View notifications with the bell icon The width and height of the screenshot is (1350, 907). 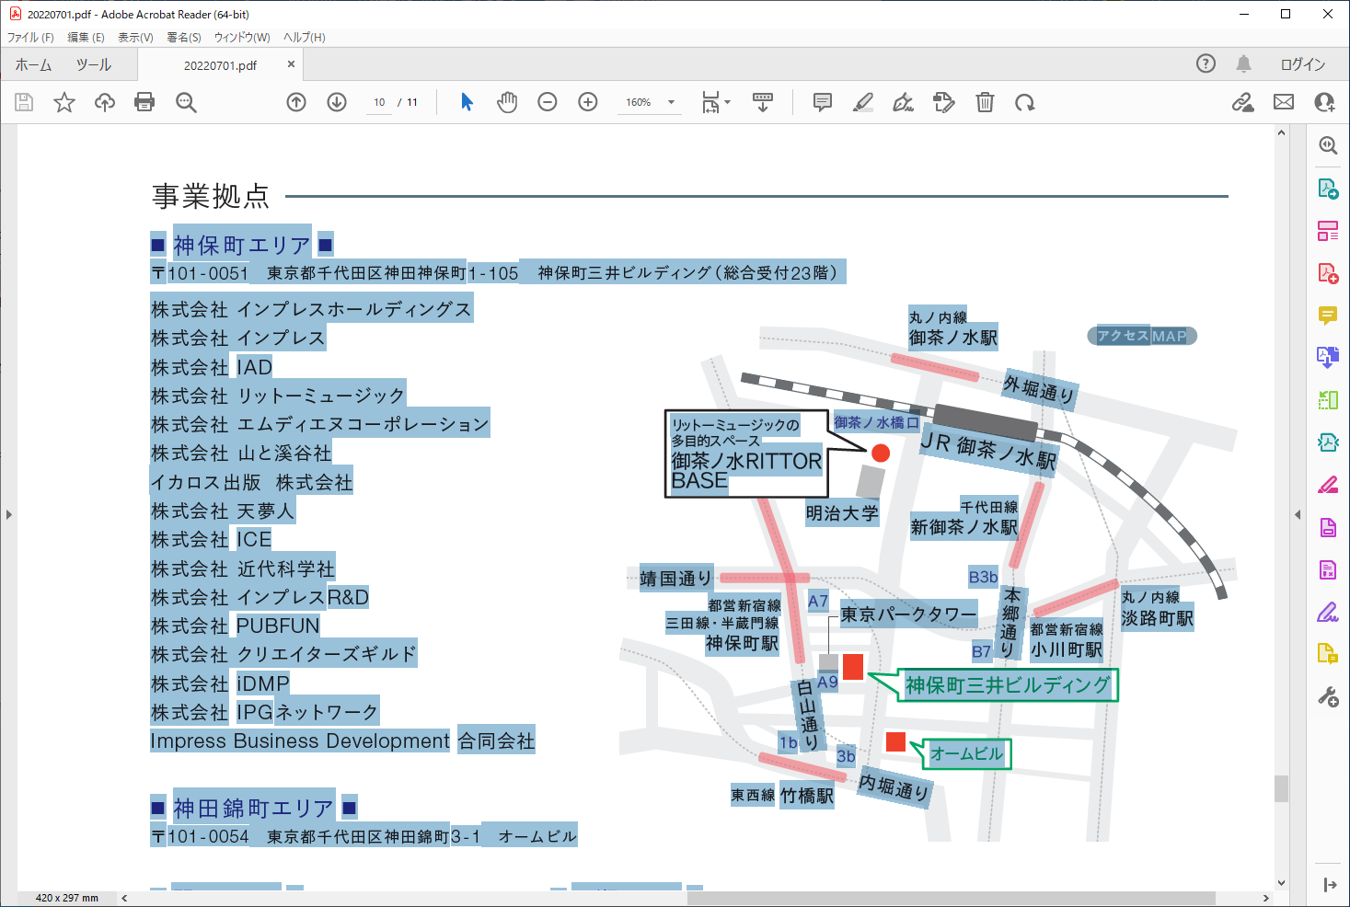pos(1244,63)
